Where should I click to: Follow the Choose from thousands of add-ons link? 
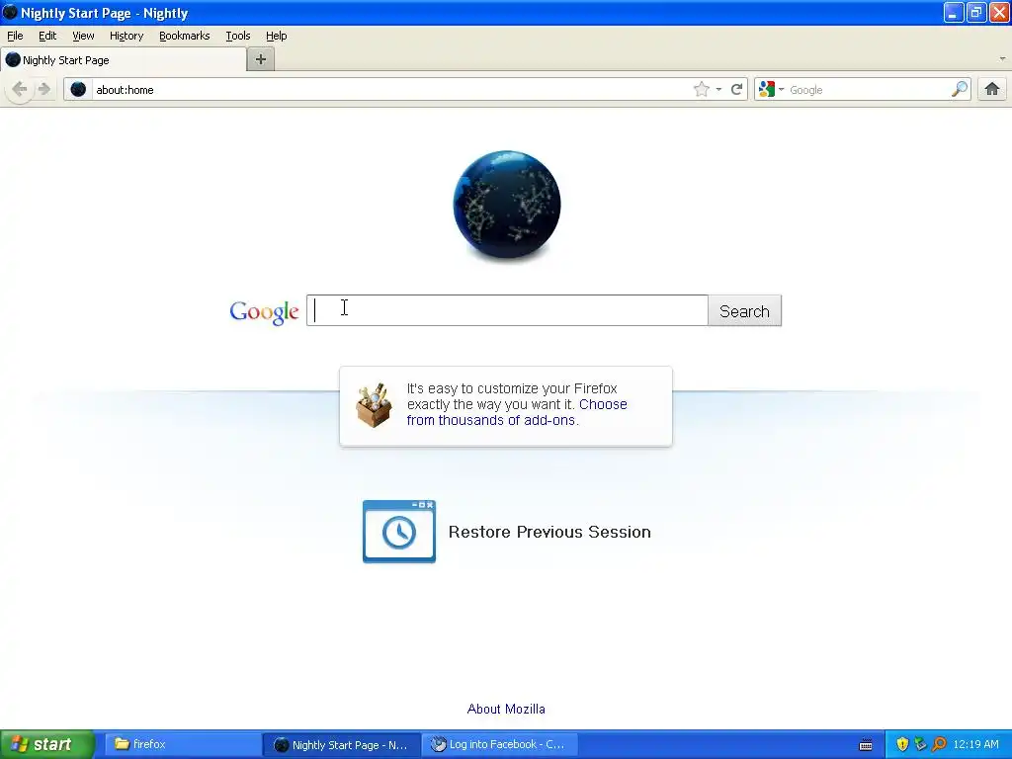point(516,412)
